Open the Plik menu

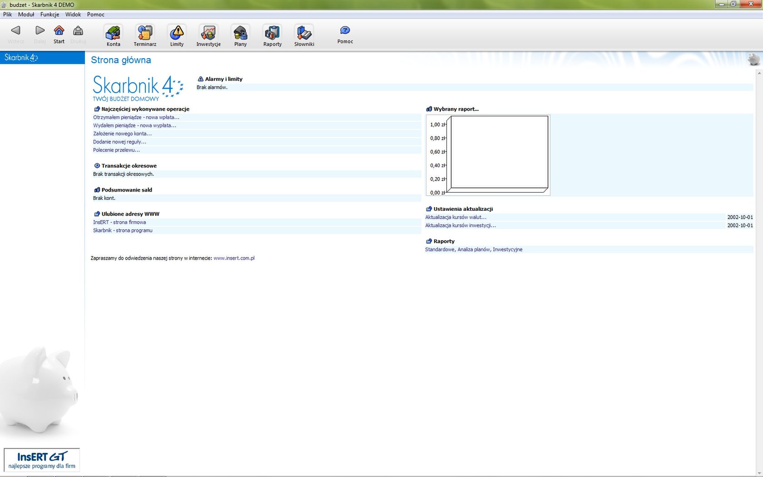(x=8, y=15)
